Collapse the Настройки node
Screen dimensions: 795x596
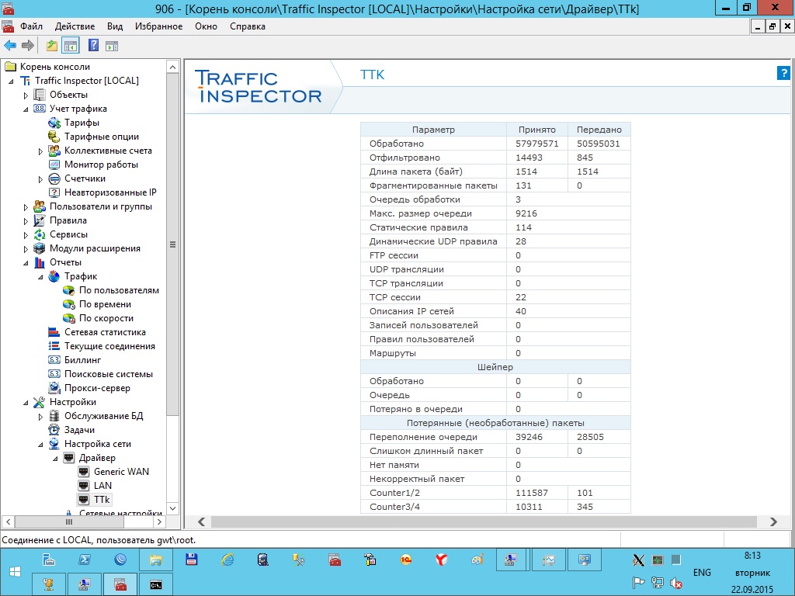[x=26, y=403]
